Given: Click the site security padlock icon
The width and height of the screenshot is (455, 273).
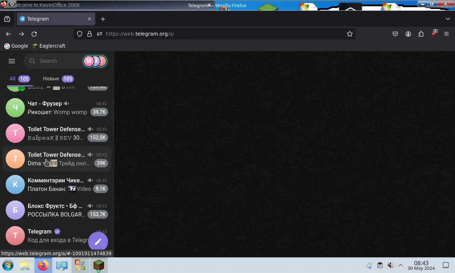Looking at the screenshot, I should pos(90,34).
